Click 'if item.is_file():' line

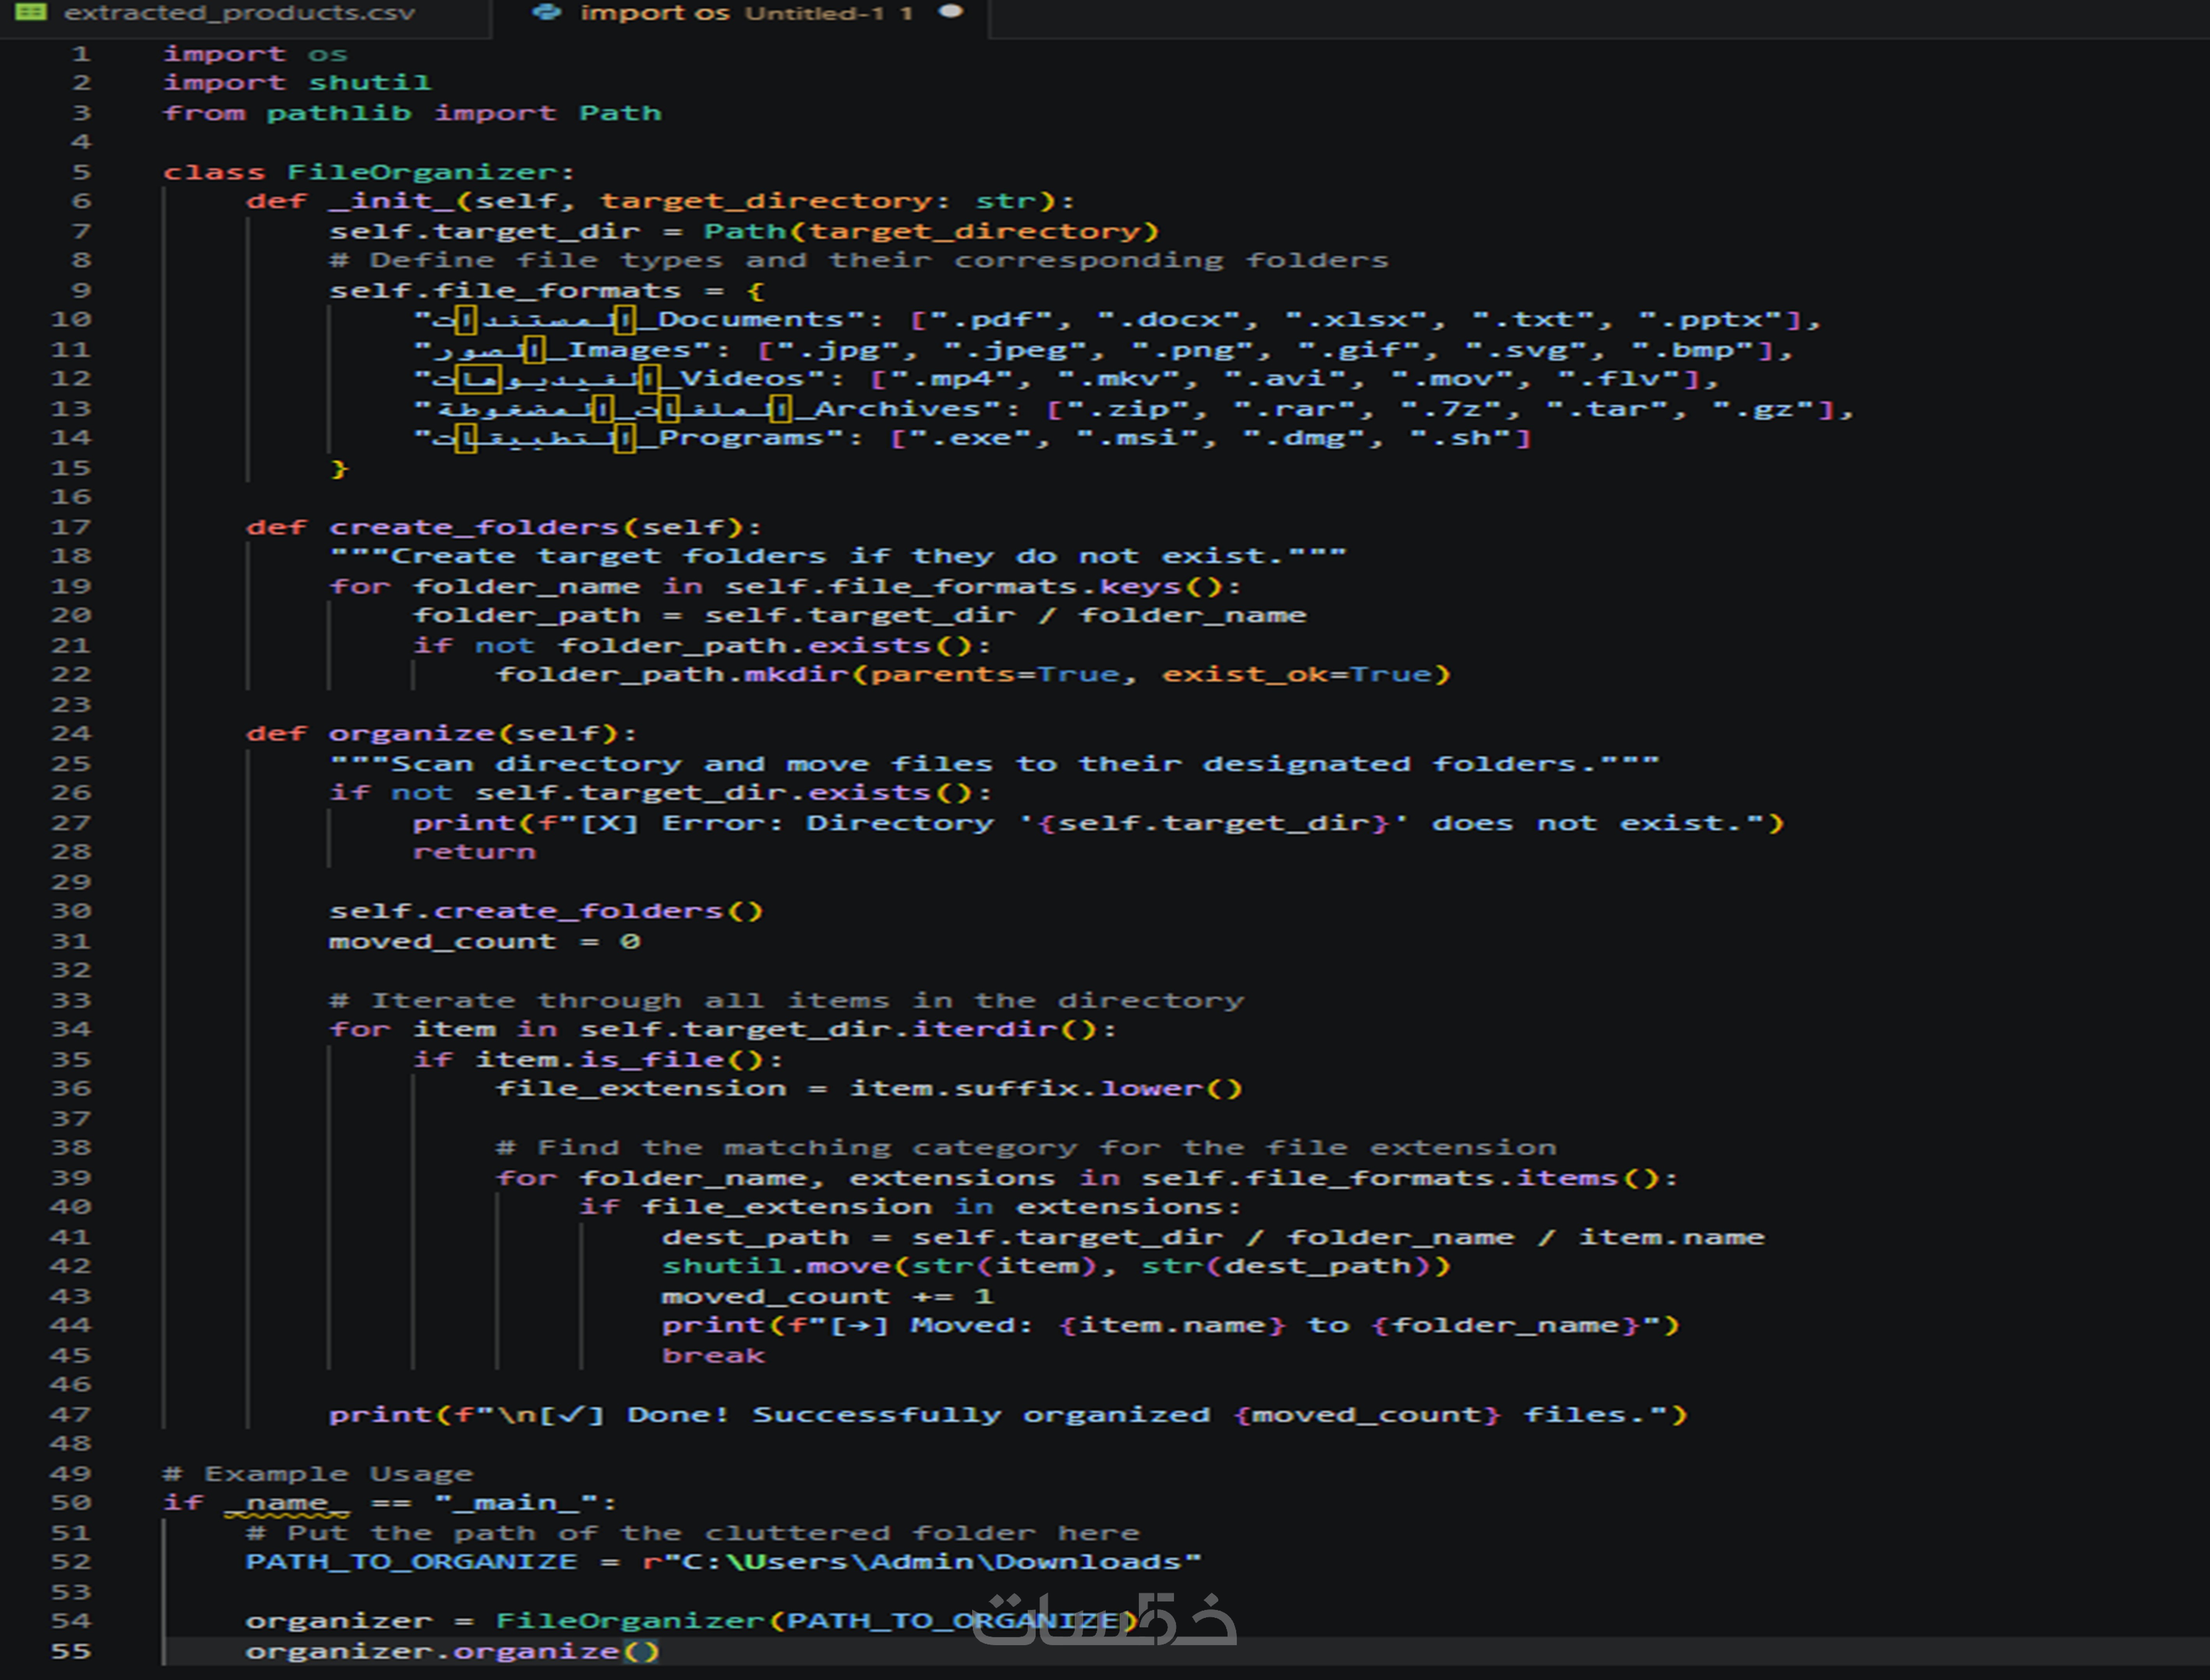pyautogui.click(x=599, y=1059)
